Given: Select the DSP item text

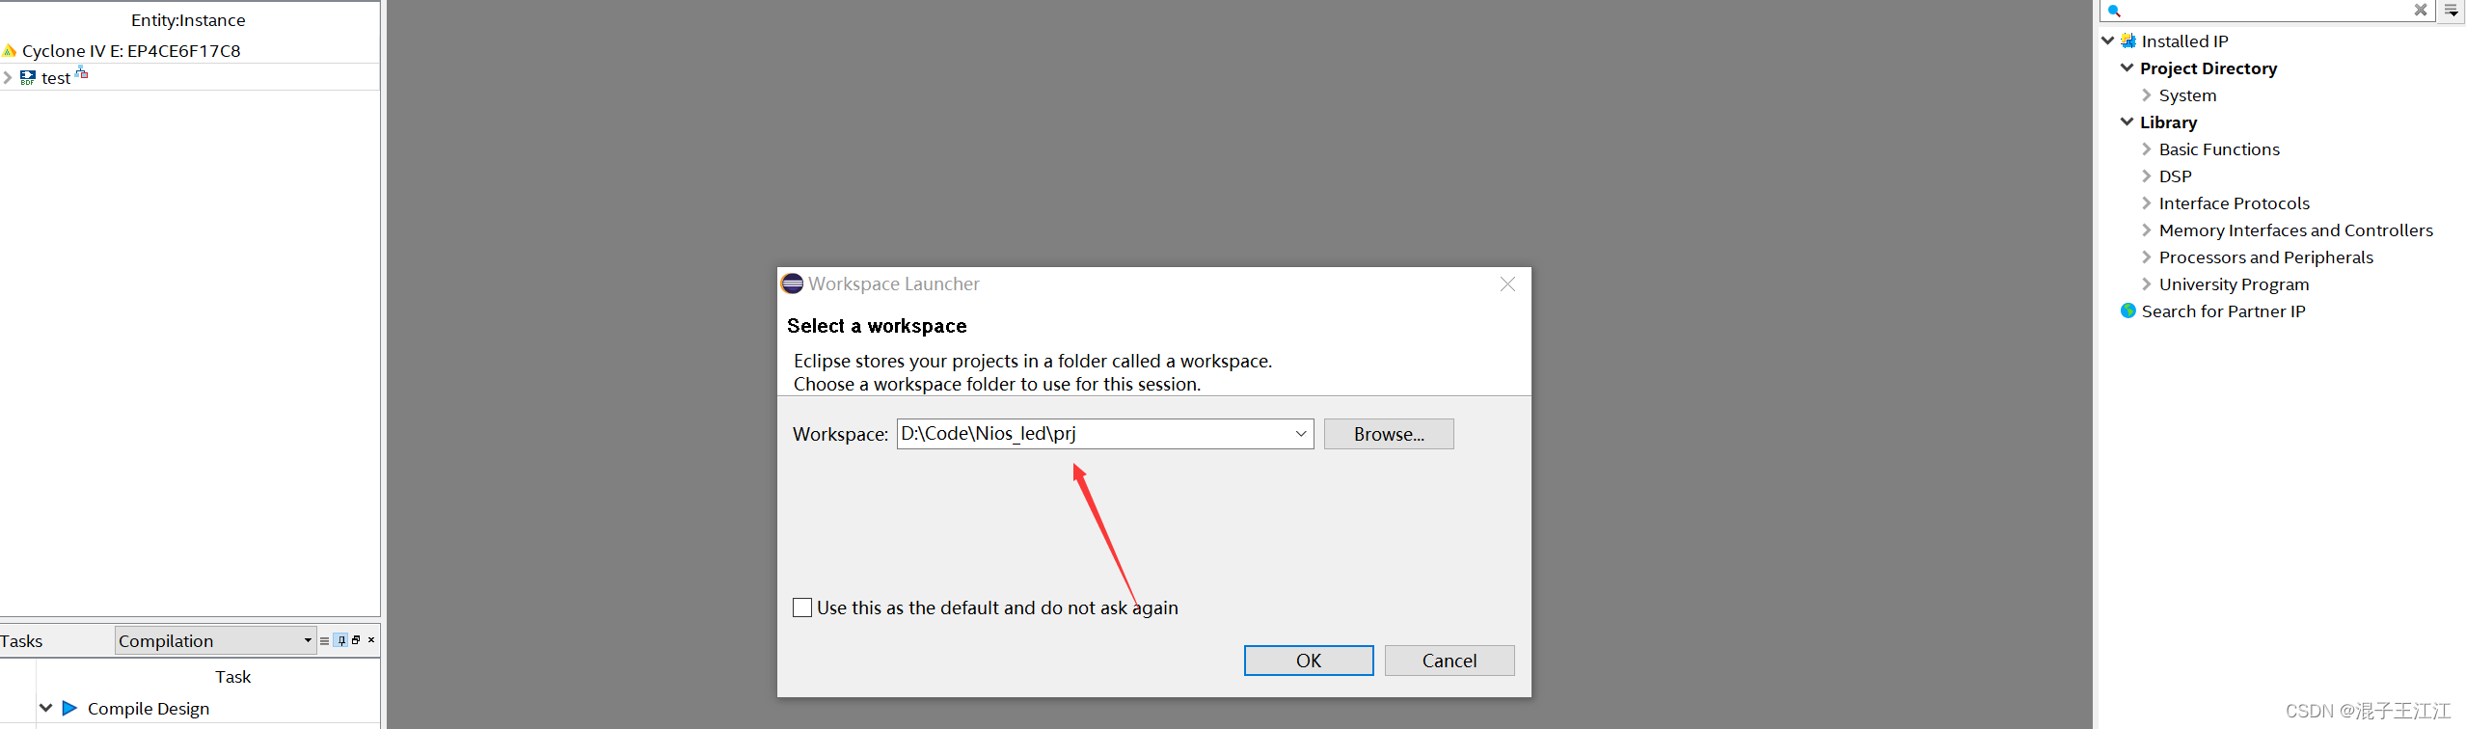Looking at the screenshot, I should point(2175,176).
